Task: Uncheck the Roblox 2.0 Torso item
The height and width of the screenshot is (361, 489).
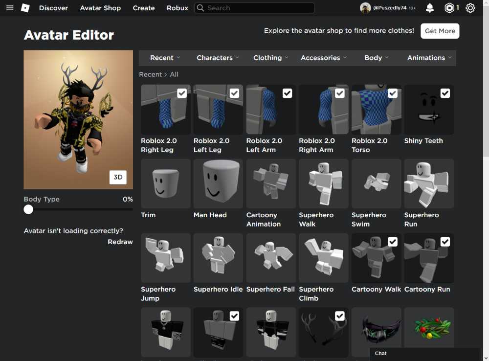Action: pyautogui.click(x=392, y=93)
